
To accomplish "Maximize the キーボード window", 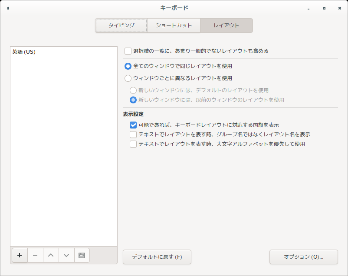I will point(324,8).
